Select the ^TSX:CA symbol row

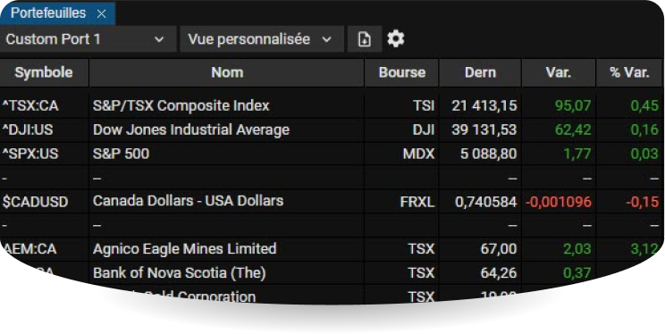click(x=331, y=105)
